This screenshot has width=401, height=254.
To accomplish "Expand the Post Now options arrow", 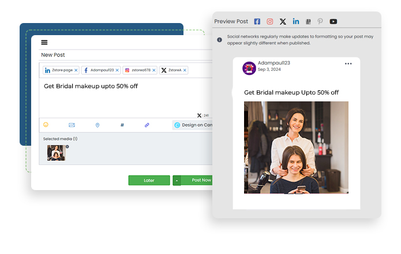I will tap(177, 180).
